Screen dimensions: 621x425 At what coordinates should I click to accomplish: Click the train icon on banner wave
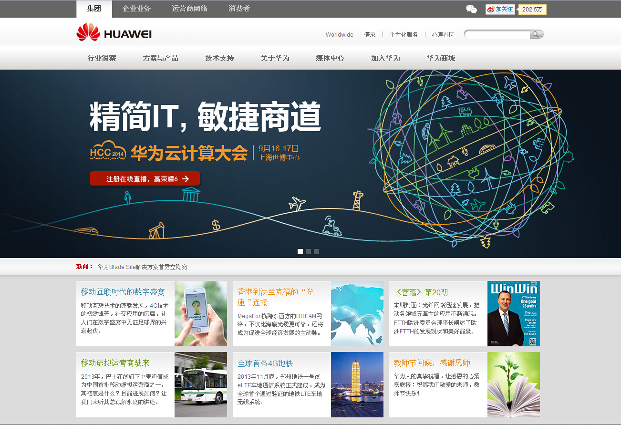point(87,230)
